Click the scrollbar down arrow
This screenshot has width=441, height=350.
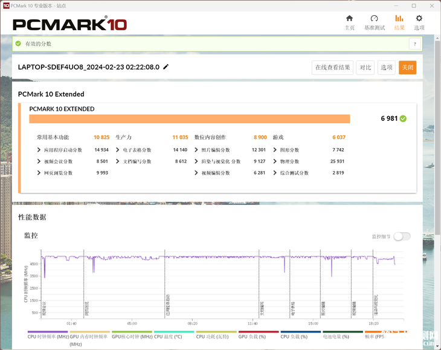[437, 346]
